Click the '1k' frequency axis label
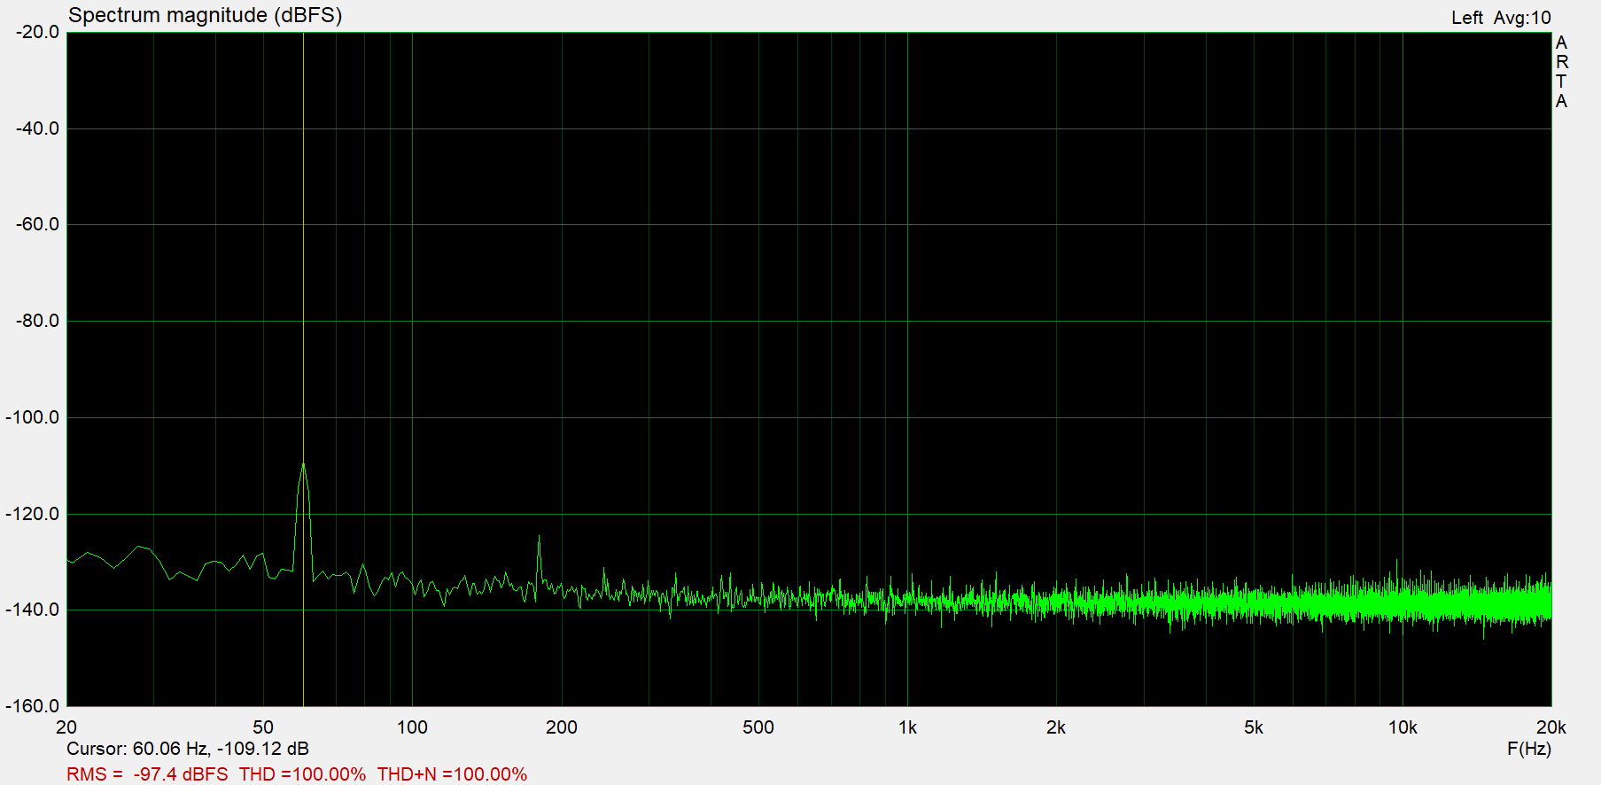The width and height of the screenshot is (1601, 785). (907, 727)
